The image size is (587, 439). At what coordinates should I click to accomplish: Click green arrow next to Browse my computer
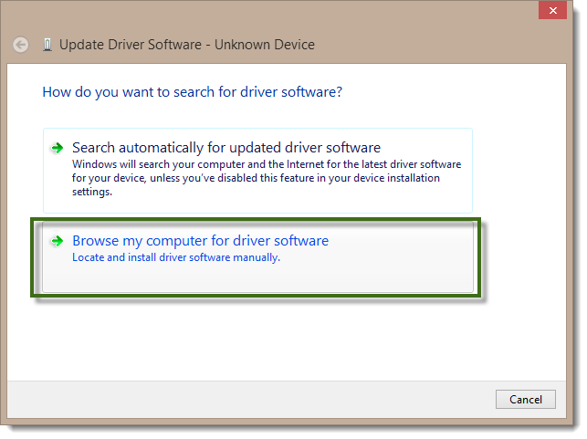coord(58,241)
